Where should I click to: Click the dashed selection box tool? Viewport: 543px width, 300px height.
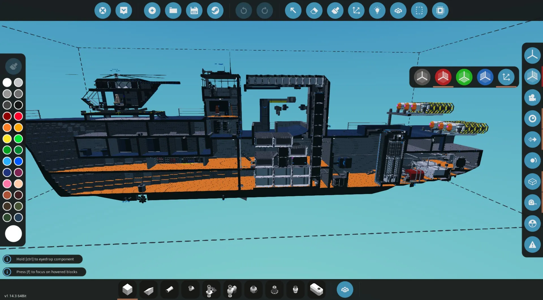click(x=419, y=11)
